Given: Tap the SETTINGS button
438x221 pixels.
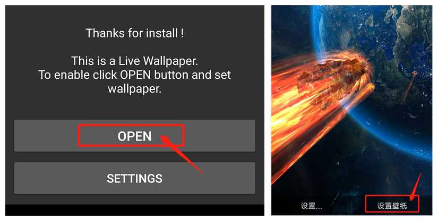Looking at the screenshot, I should (134, 178).
